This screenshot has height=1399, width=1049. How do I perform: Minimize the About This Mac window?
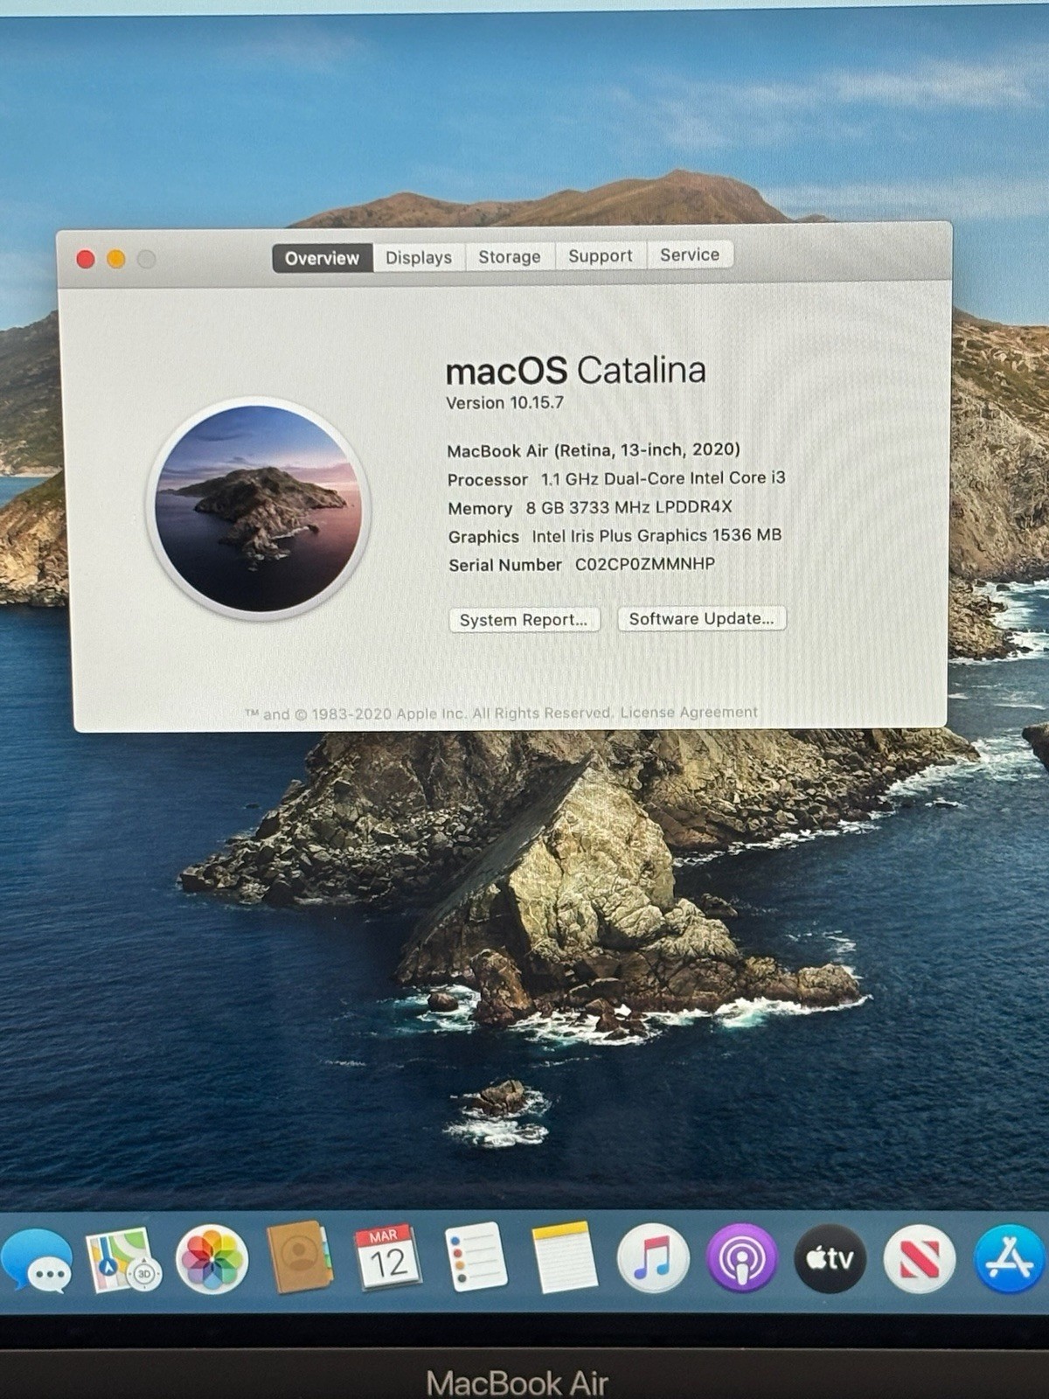(116, 259)
